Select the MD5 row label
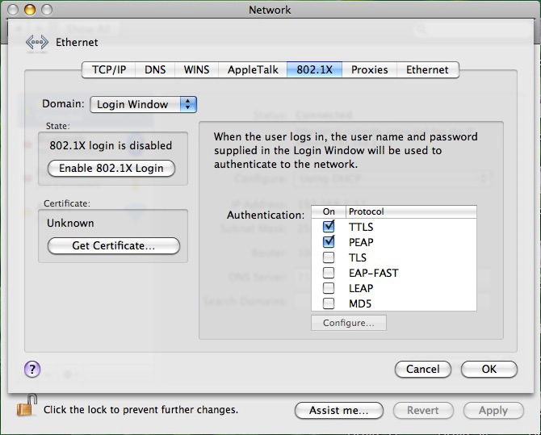Viewport: 541px width, 435px height. pos(360,303)
